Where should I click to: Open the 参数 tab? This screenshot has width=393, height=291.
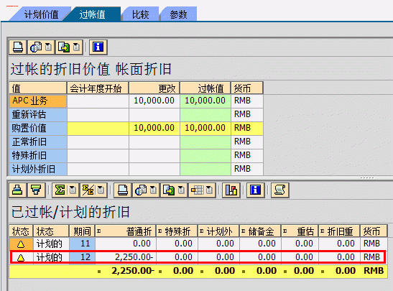click(178, 14)
